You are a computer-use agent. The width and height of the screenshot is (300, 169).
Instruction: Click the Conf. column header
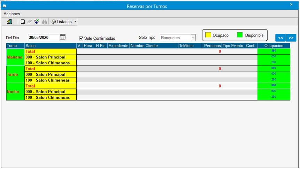[x=251, y=46]
